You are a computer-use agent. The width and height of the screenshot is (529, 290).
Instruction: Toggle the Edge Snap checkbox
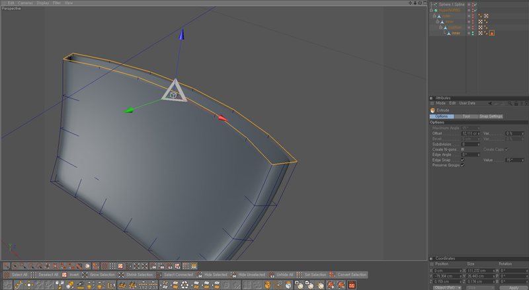click(x=462, y=160)
